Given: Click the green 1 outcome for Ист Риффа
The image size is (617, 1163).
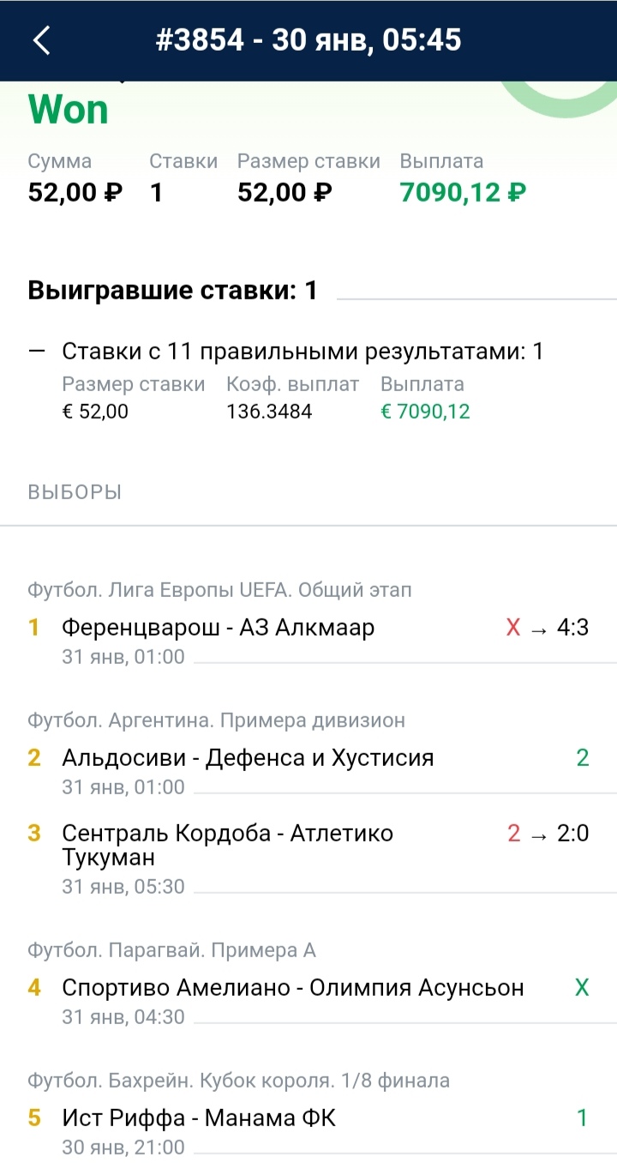Looking at the screenshot, I should [583, 1118].
